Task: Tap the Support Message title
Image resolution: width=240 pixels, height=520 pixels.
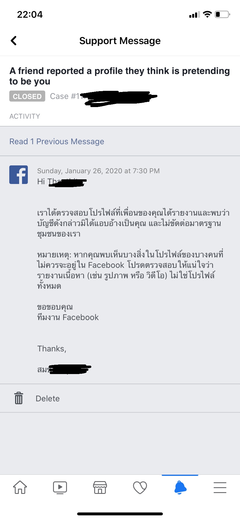Action: 120,41
